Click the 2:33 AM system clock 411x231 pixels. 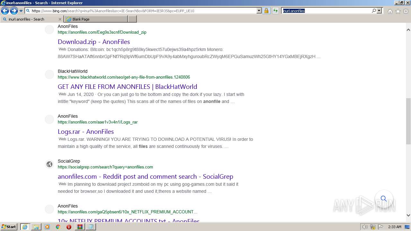pos(395,227)
